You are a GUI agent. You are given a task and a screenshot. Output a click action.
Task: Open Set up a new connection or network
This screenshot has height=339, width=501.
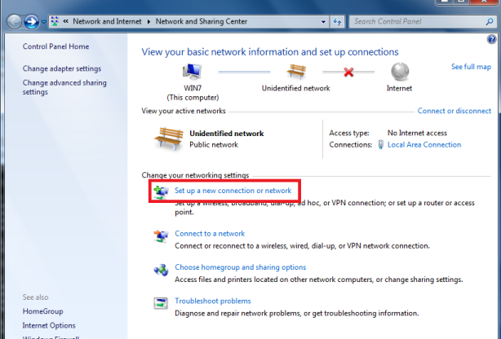click(x=233, y=191)
